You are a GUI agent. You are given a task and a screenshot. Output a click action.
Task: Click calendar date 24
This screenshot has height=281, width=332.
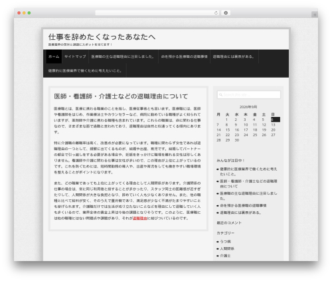click(x=246, y=135)
